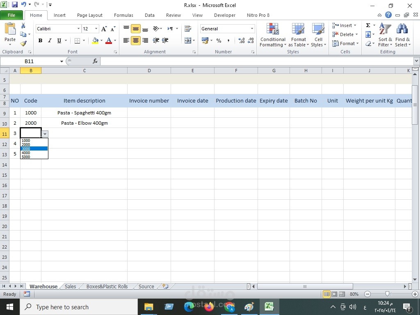
Task: Switch to the Insert ribbon tab
Action: click(x=59, y=15)
